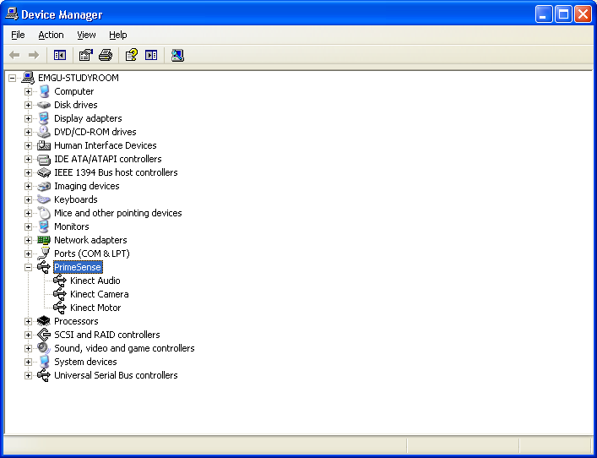597x458 pixels.
Task: Select Universal Serial Bus controllers label
Action: point(116,376)
